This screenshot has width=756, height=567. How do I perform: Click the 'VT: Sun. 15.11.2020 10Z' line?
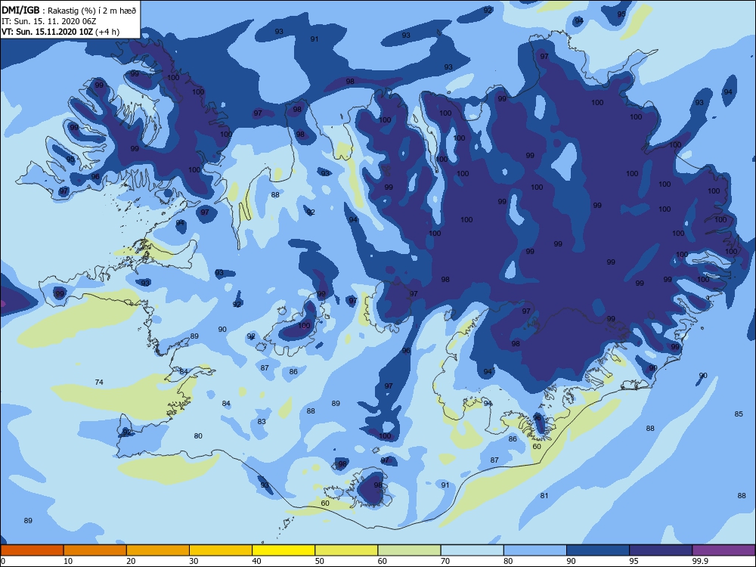pos(48,32)
